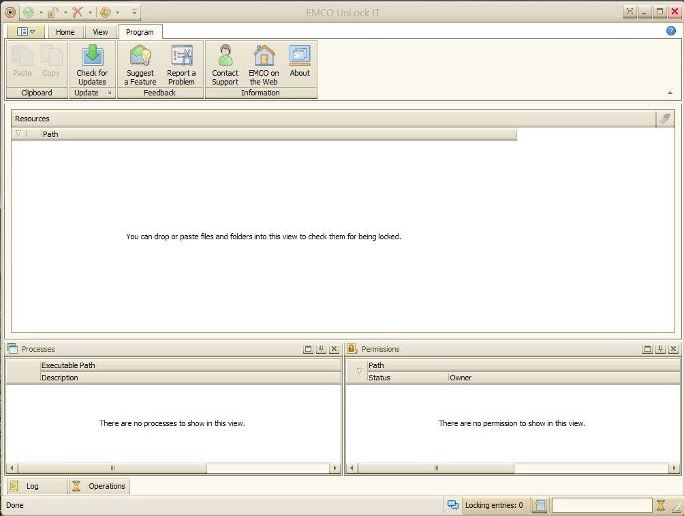Click left scroll arrow in Processes panel
The image size is (684, 516).
[x=12, y=468]
